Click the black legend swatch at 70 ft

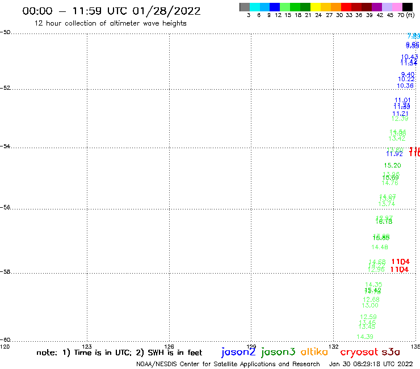point(407,7)
